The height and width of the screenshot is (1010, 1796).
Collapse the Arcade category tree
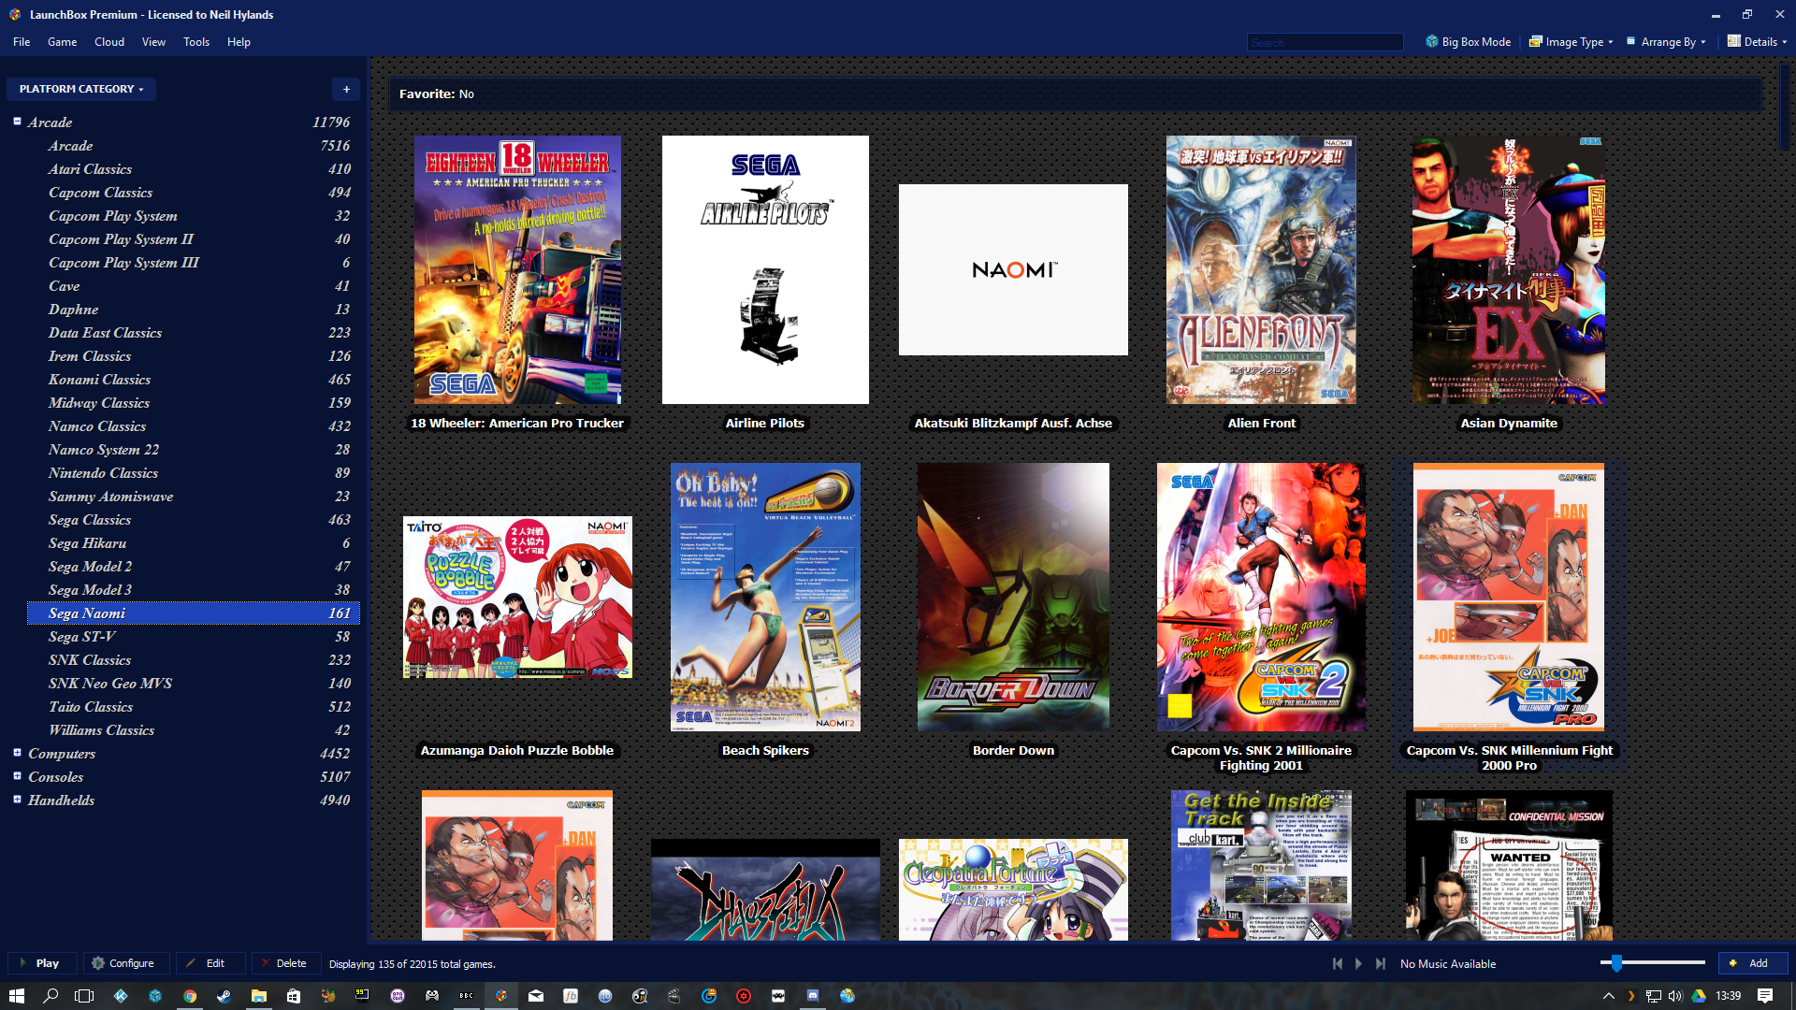point(17,122)
